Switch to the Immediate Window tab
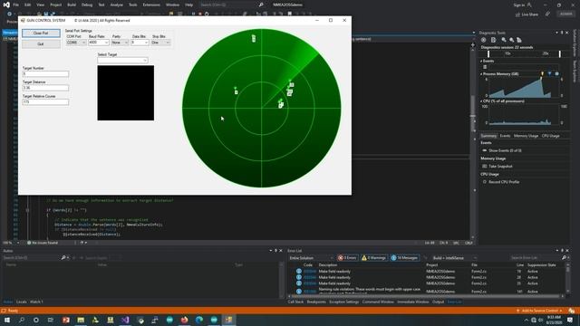Screen dimensions: 580x326 click(x=413, y=302)
